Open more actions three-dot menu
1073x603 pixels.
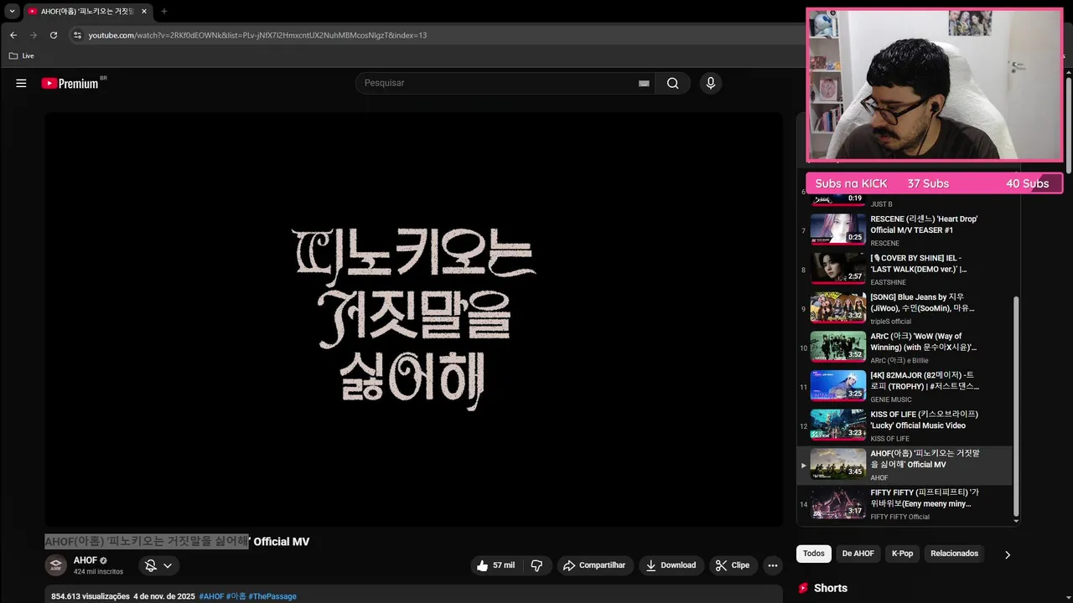pyautogui.click(x=773, y=565)
